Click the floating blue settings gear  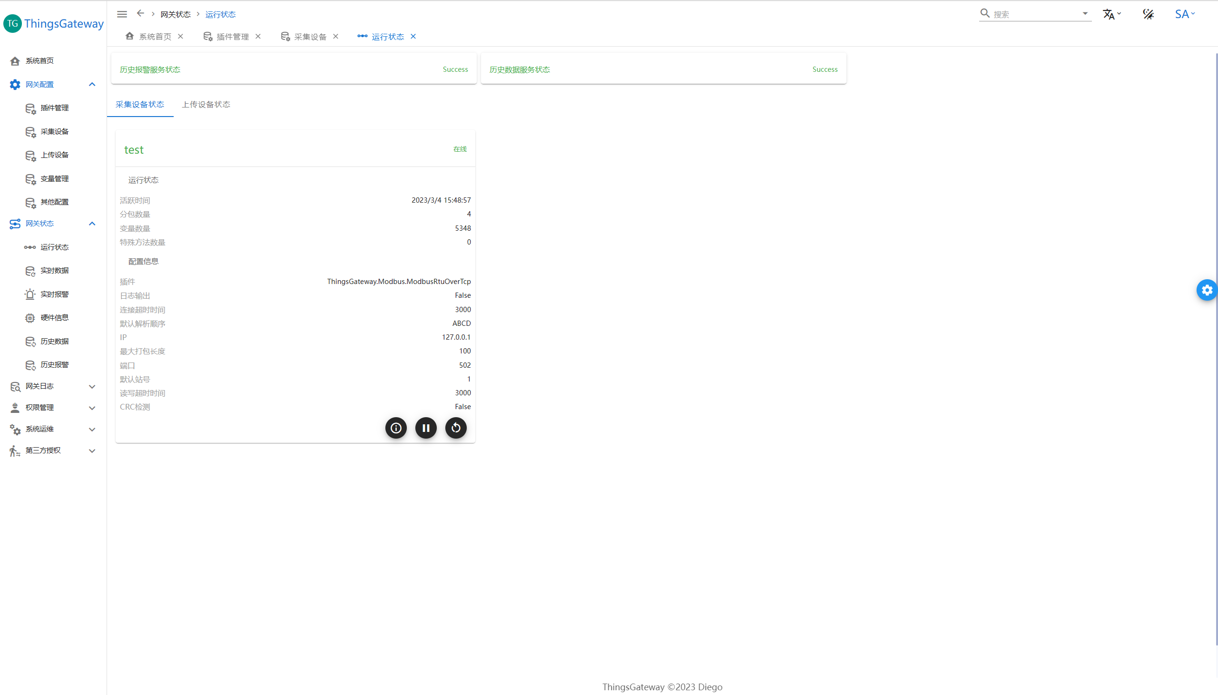(x=1207, y=290)
